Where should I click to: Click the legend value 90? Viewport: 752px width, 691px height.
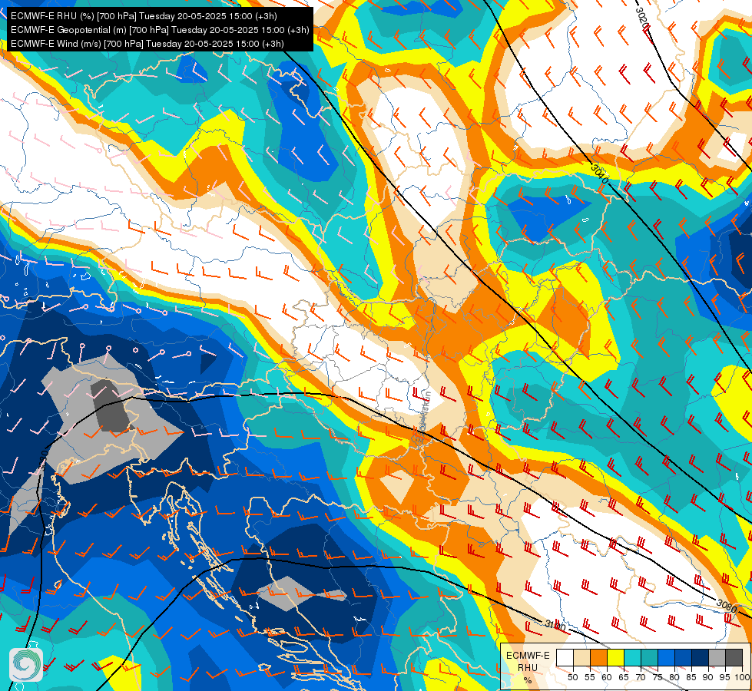point(708,677)
